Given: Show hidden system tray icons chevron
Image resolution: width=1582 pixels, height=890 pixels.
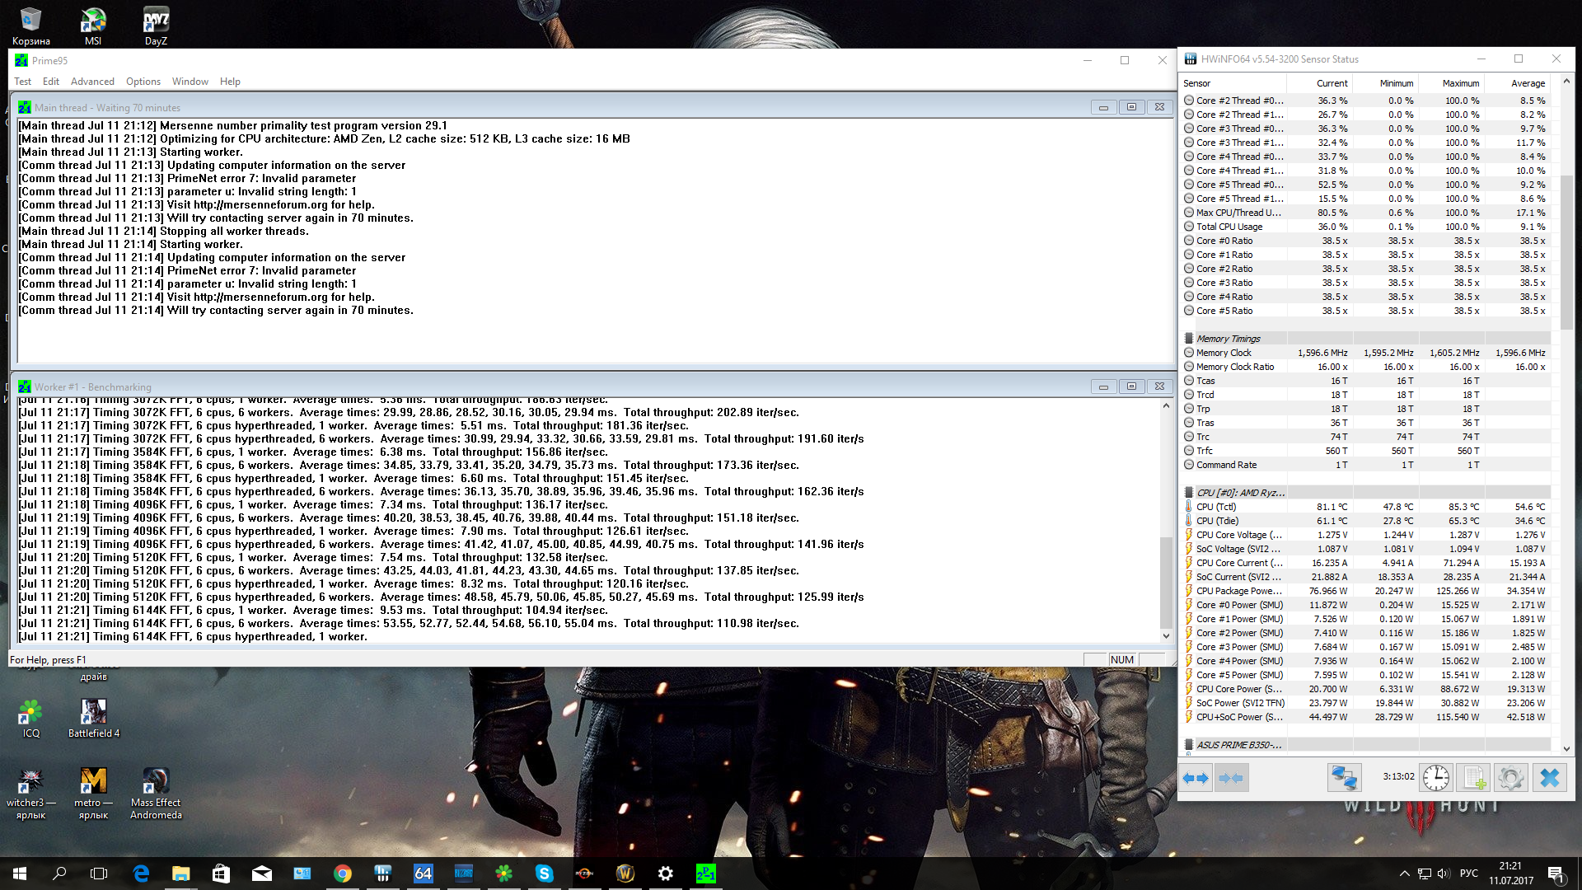Looking at the screenshot, I should [1404, 874].
